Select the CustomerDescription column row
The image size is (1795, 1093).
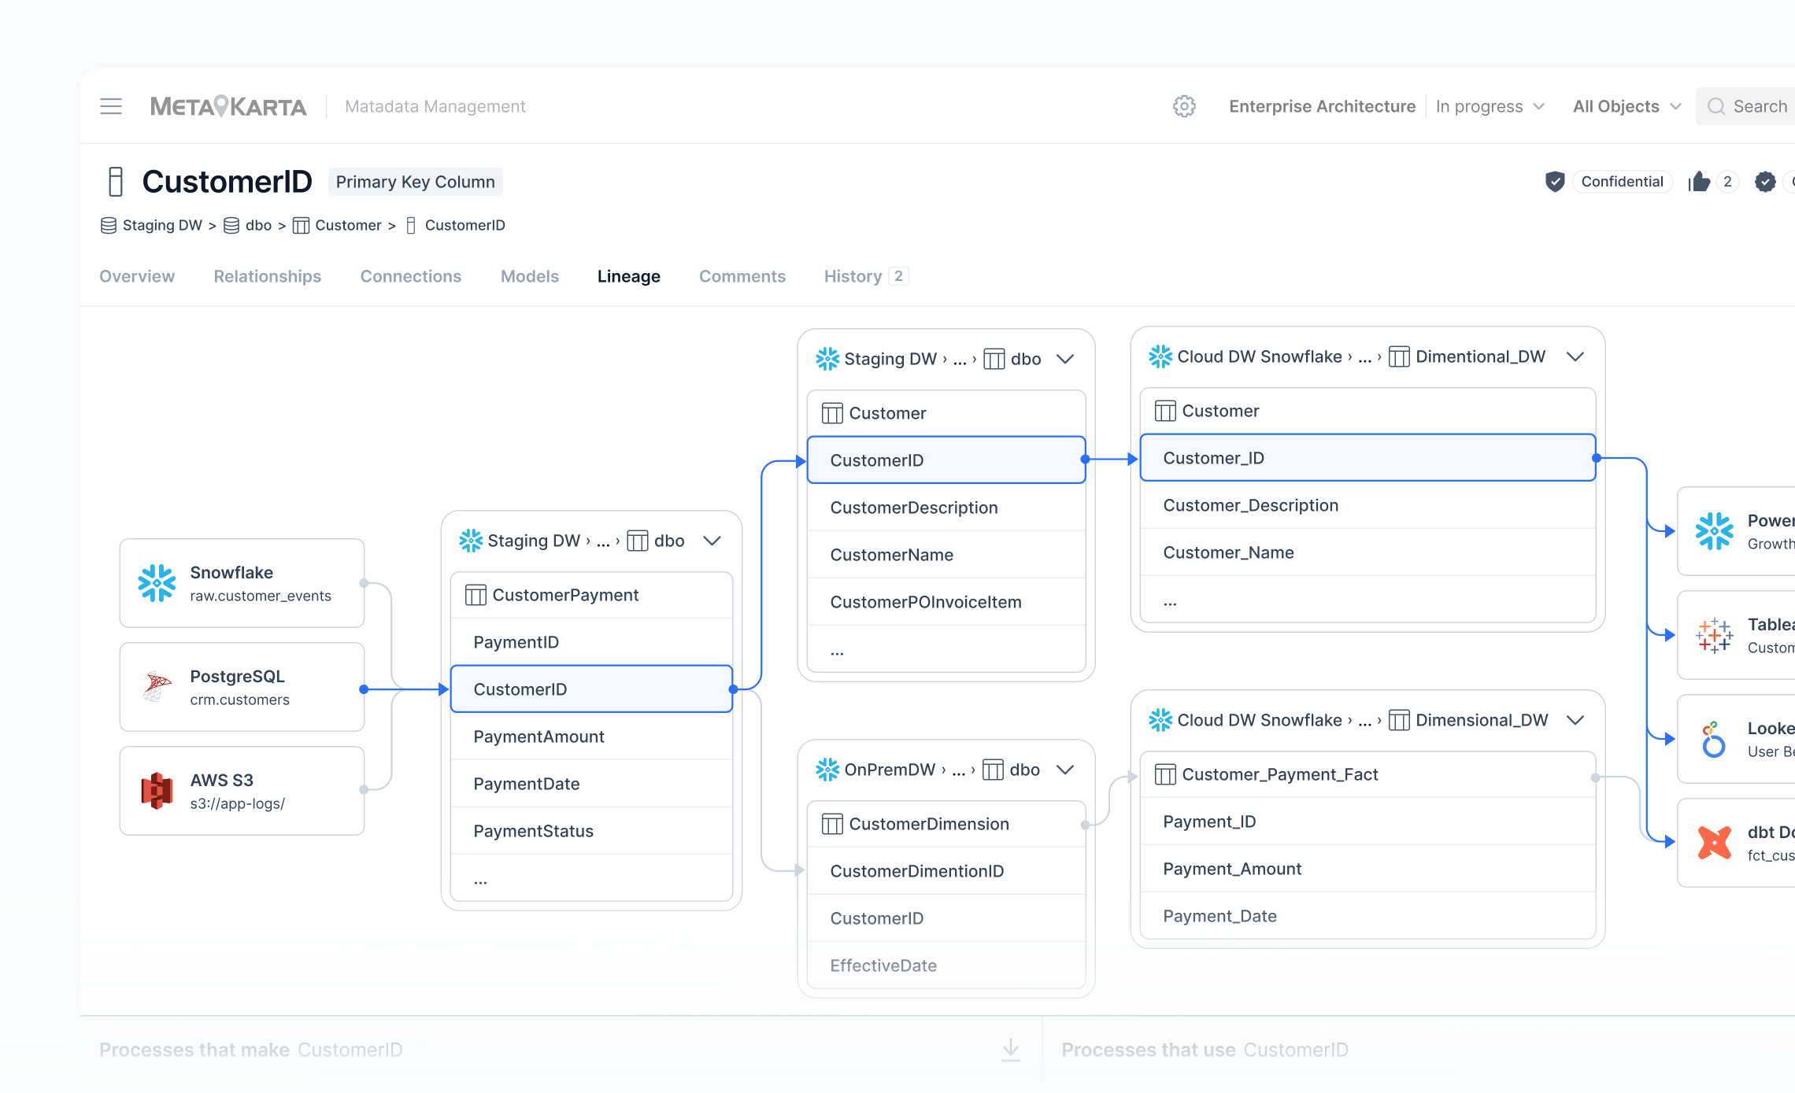point(946,508)
